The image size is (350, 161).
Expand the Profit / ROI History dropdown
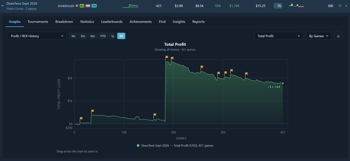(x=37, y=36)
